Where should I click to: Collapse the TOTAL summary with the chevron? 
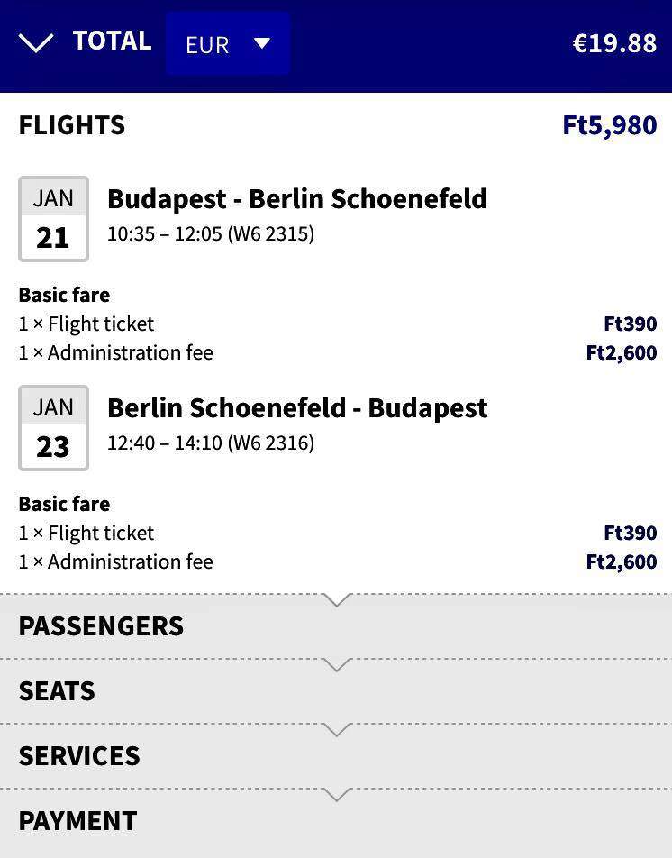pyautogui.click(x=35, y=42)
